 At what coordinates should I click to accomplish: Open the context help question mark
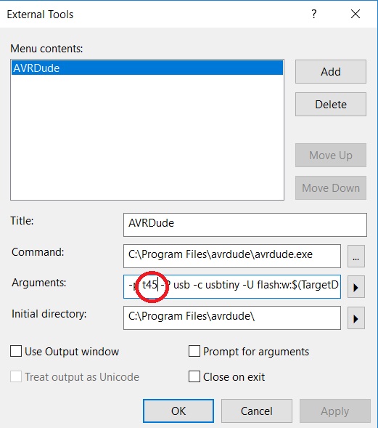(314, 14)
